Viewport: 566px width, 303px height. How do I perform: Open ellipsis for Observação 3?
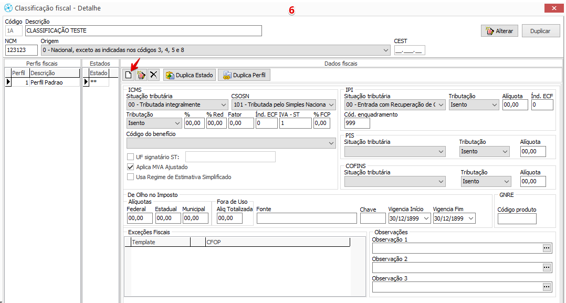547,287
